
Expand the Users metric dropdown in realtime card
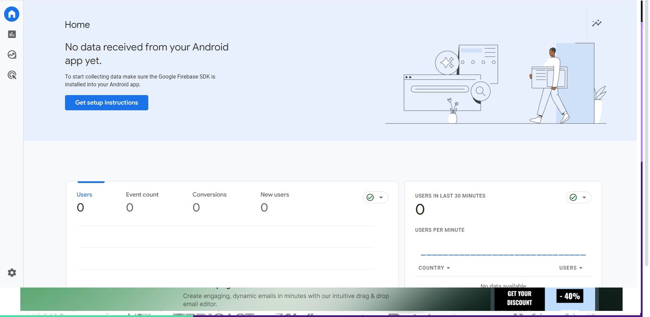571,268
